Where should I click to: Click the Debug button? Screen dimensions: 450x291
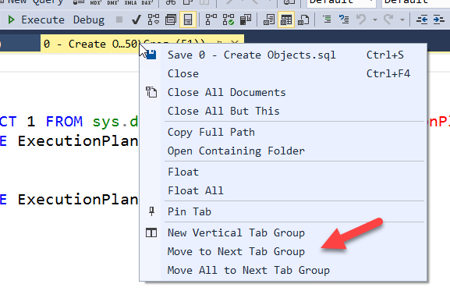click(89, 20)
